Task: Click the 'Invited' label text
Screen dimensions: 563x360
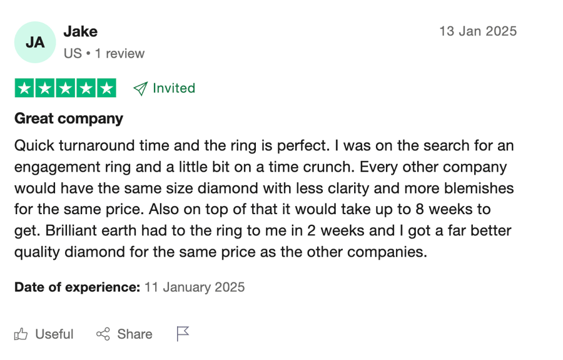Action: 174,88
